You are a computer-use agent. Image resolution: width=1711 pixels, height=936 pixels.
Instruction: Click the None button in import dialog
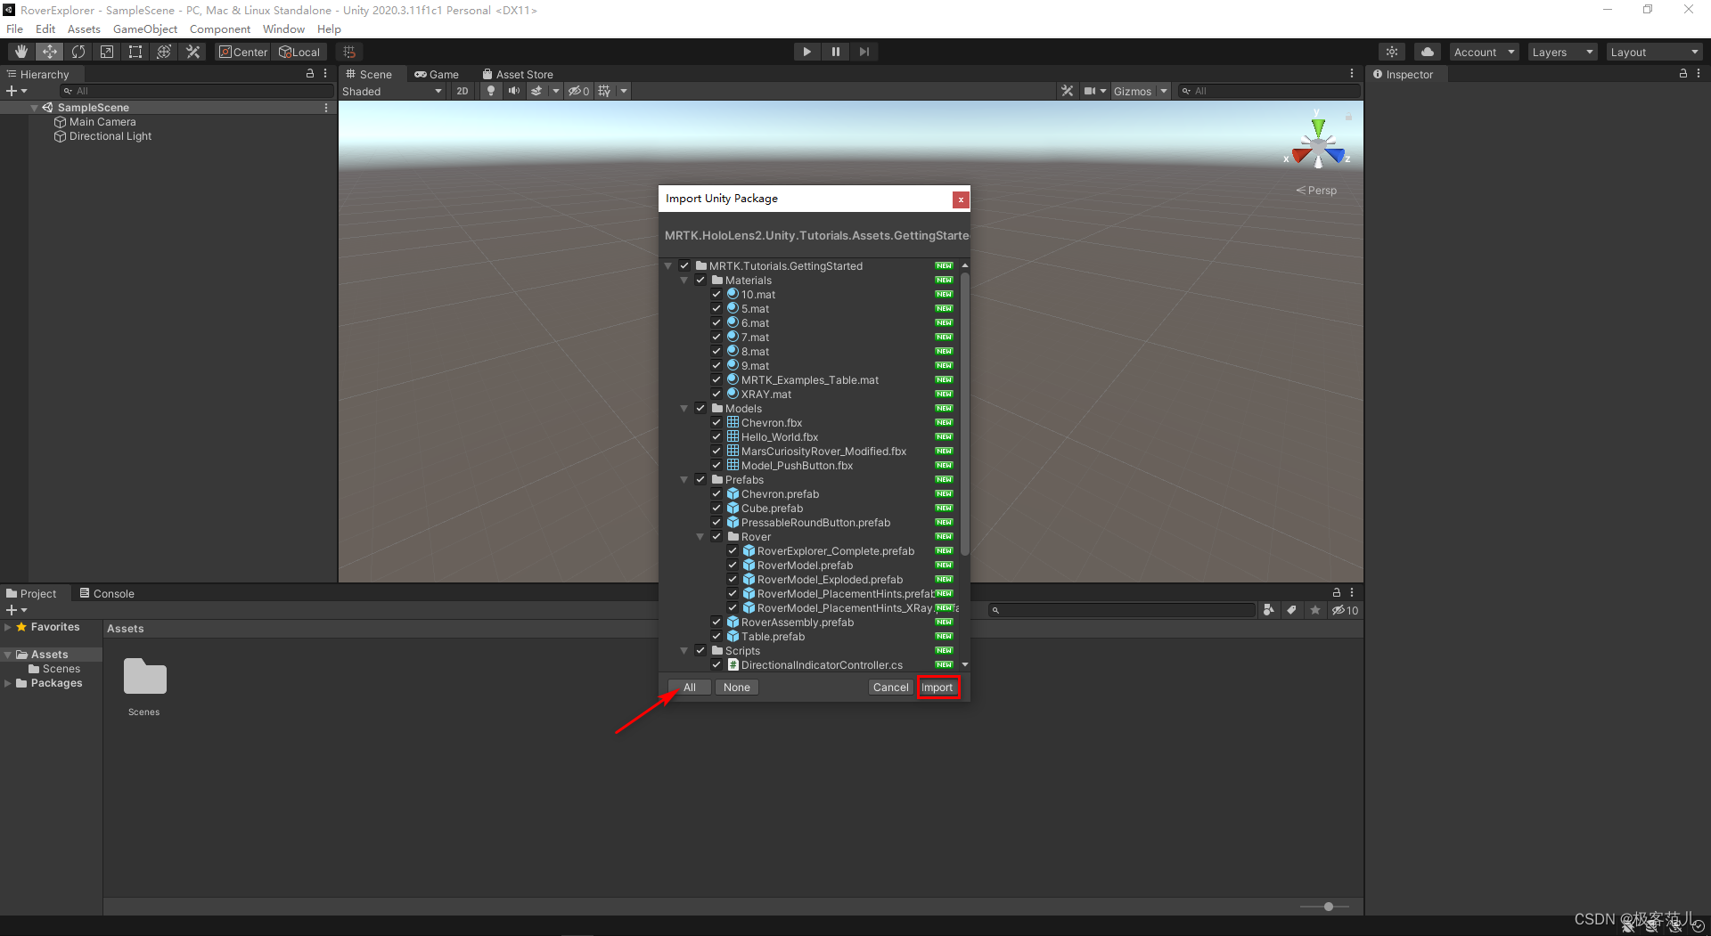coord(736,687)
